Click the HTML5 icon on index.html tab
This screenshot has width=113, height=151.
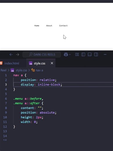point(1,63)
